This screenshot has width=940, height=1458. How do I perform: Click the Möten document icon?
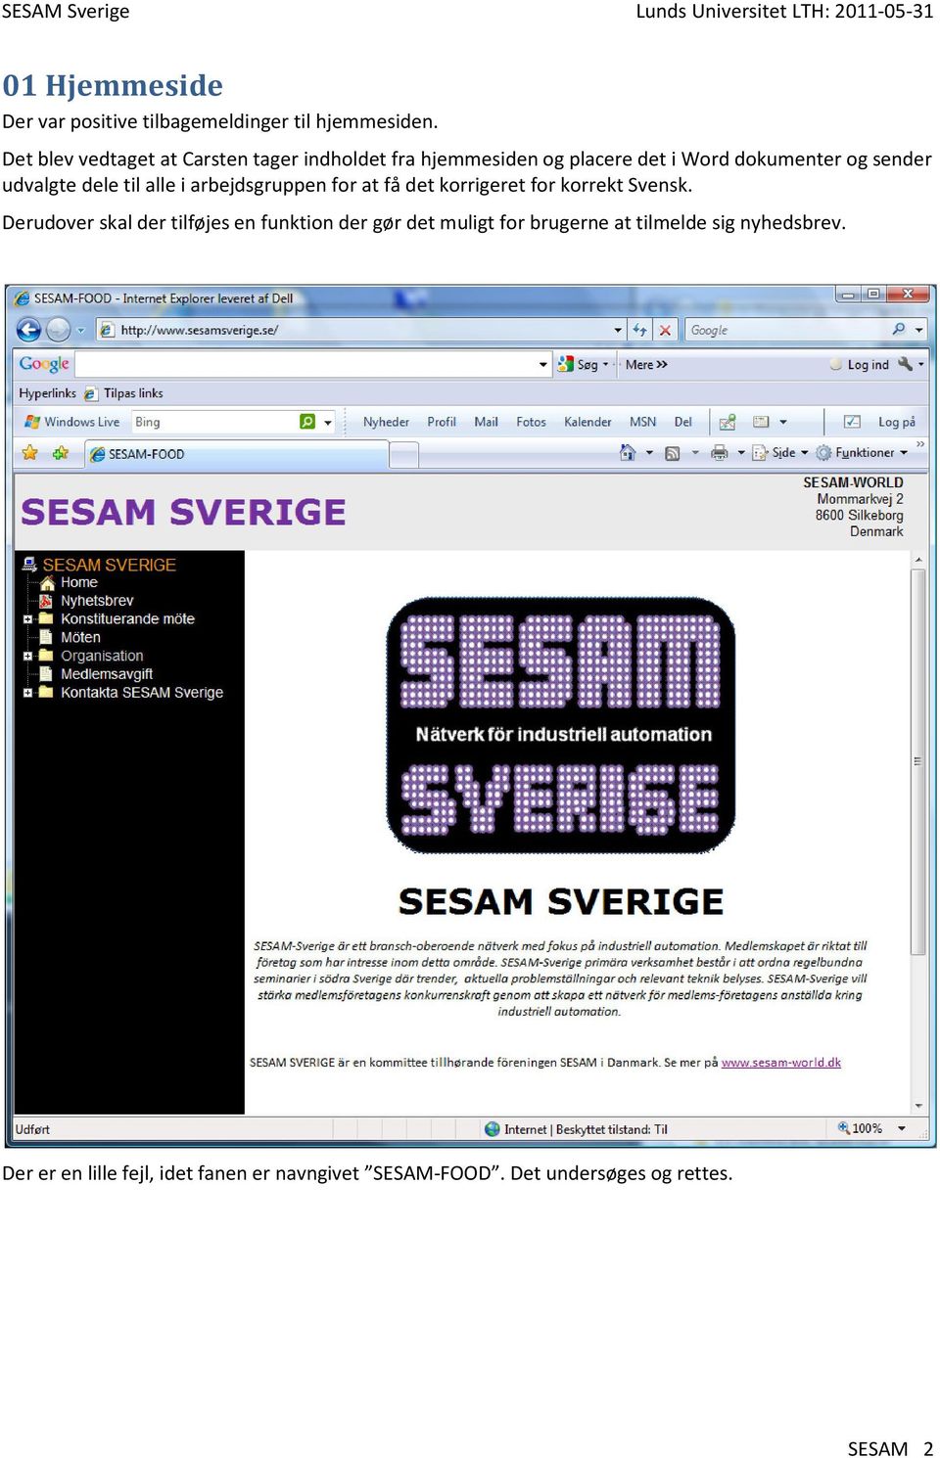[46, 637]
